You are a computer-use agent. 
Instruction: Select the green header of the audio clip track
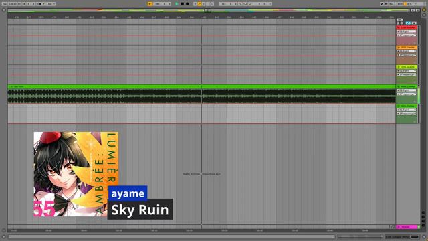[407, 86]
